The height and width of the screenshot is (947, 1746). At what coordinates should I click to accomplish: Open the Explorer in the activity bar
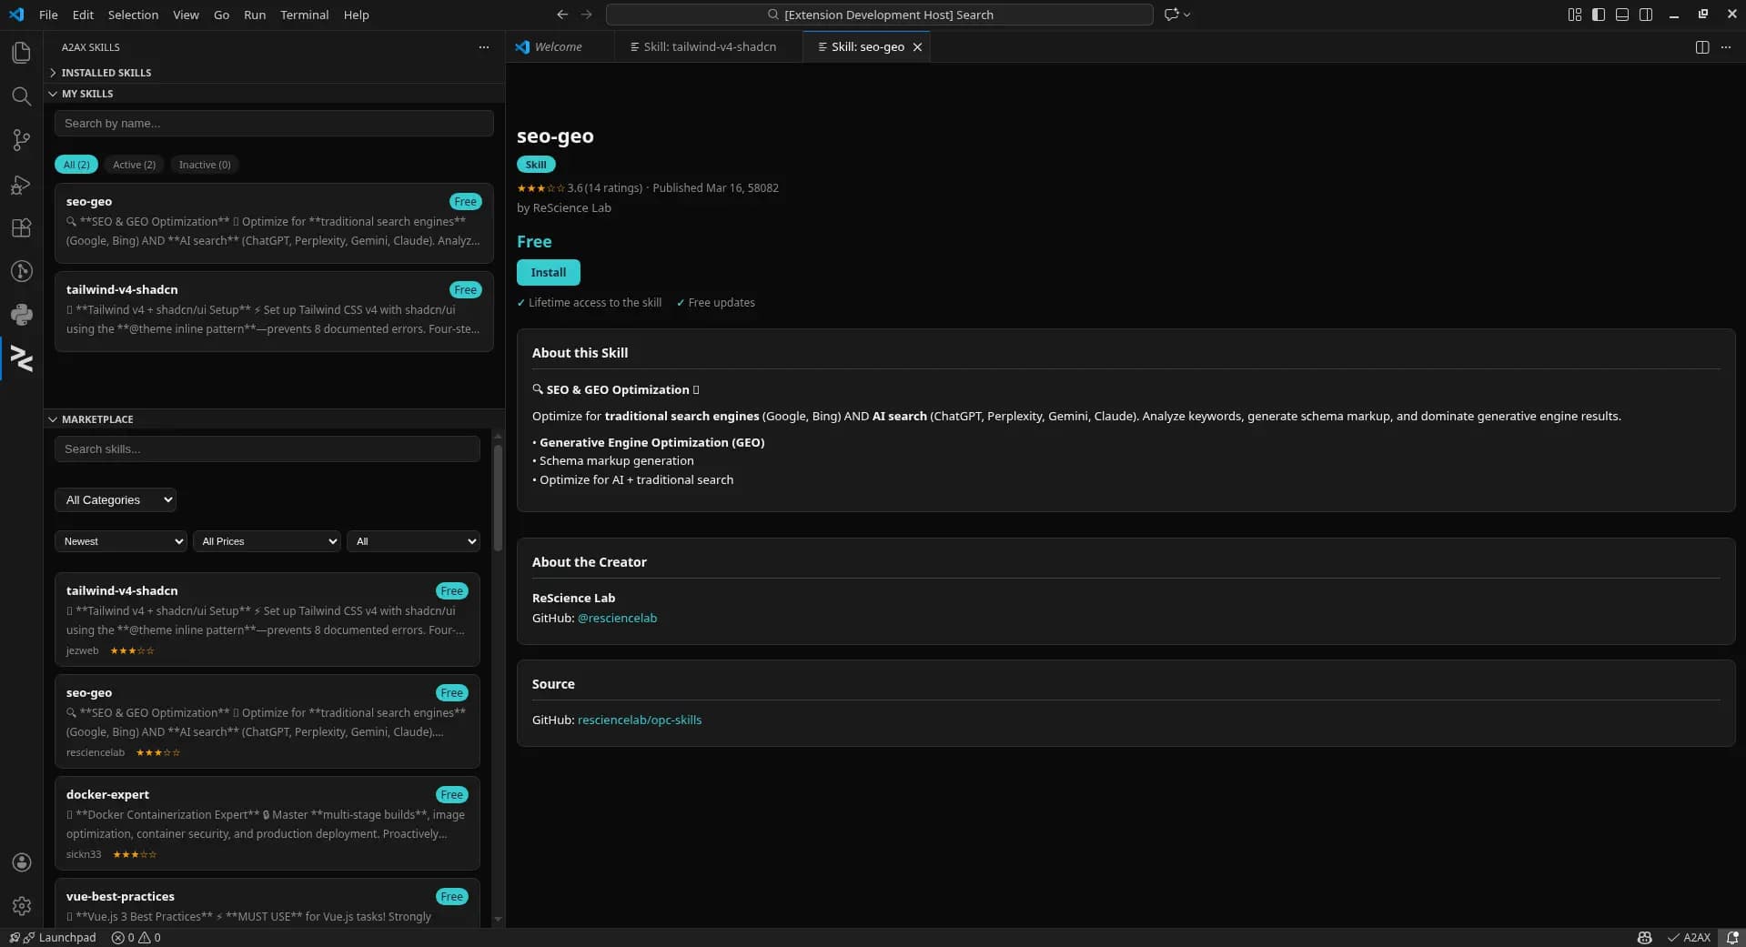pos(20,52)
